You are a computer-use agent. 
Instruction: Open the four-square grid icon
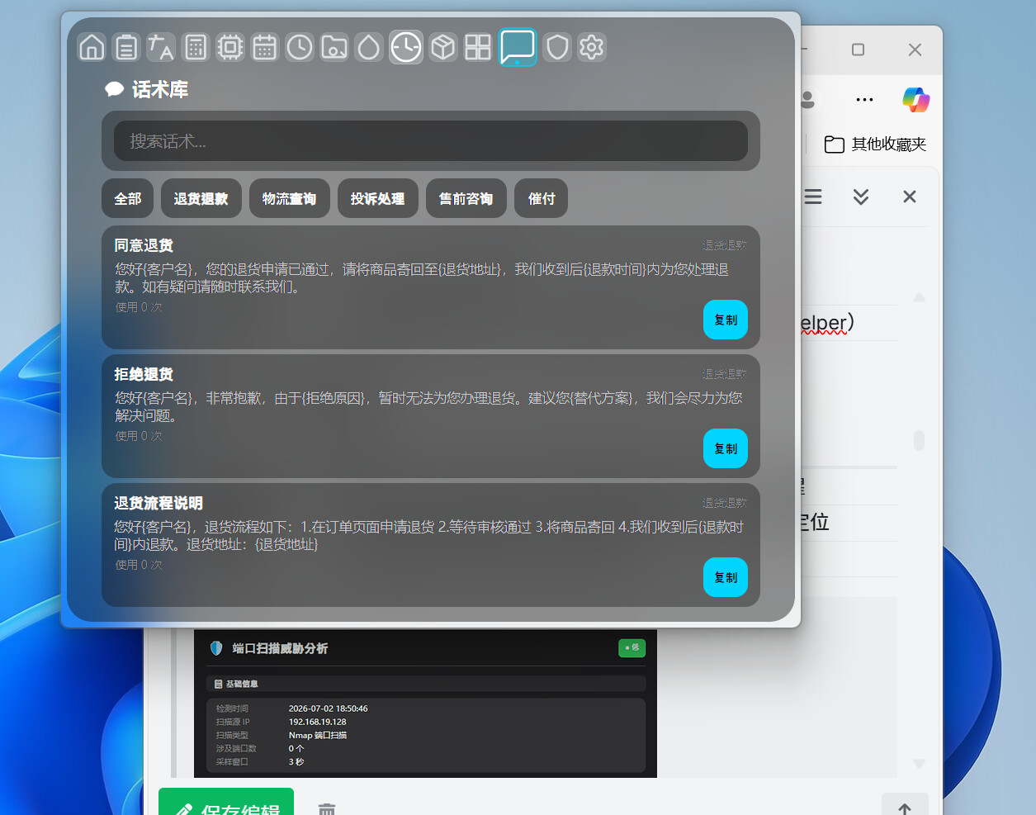click(x=478, y=47)
